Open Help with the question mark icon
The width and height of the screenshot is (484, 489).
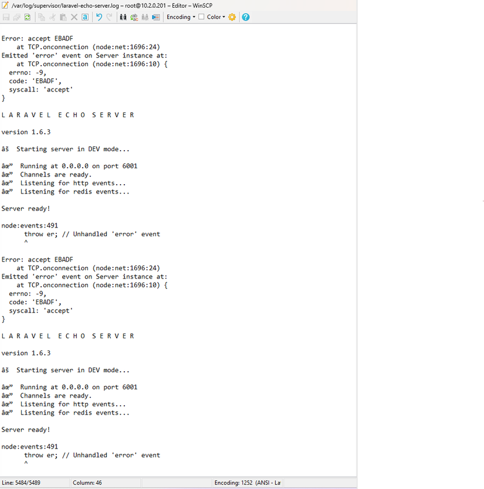pyautogui.click(x=246, y=17)
